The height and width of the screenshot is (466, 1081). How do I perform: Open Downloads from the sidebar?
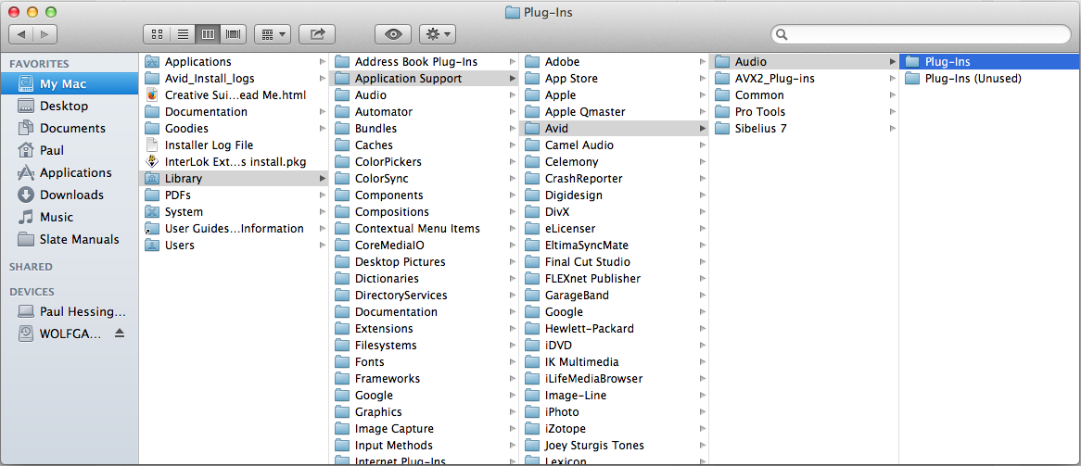[70, 195]
